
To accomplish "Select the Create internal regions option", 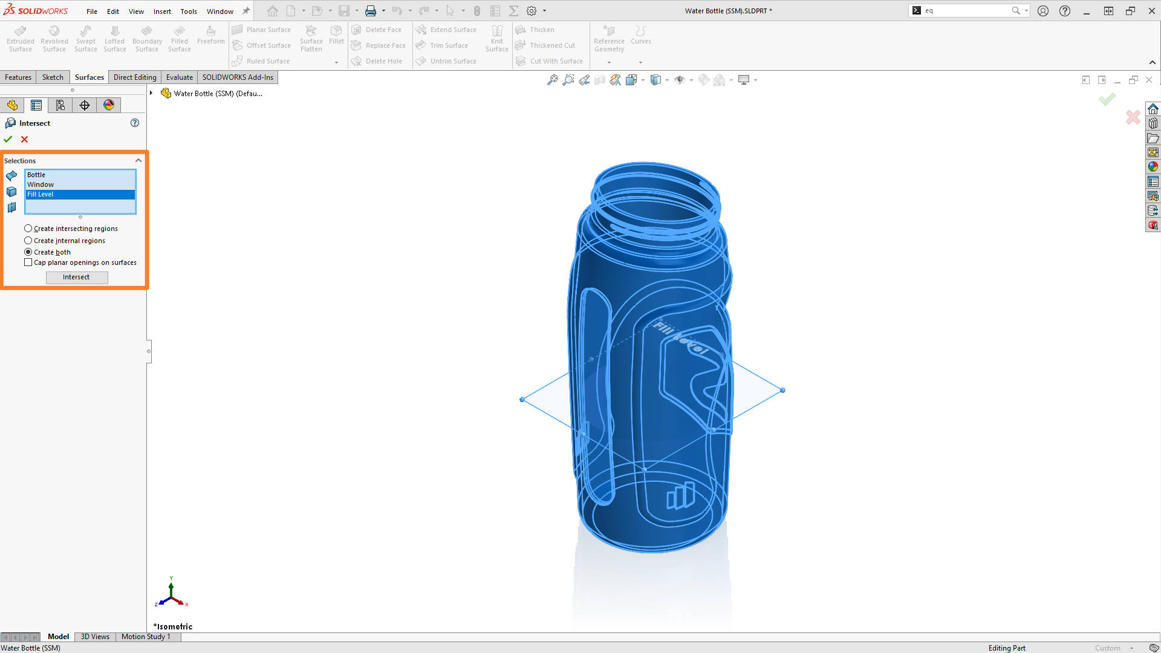I will (x=28, y=240).
